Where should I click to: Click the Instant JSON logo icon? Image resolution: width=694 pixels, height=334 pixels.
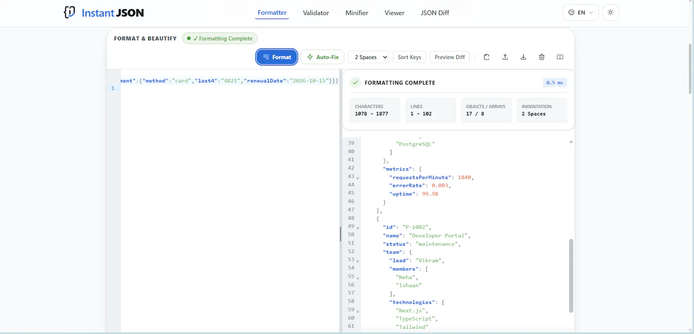(x=69, y=12)
